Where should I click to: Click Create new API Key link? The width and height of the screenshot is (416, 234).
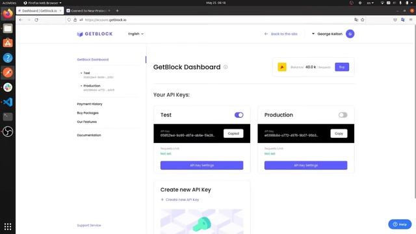[180, 200]
